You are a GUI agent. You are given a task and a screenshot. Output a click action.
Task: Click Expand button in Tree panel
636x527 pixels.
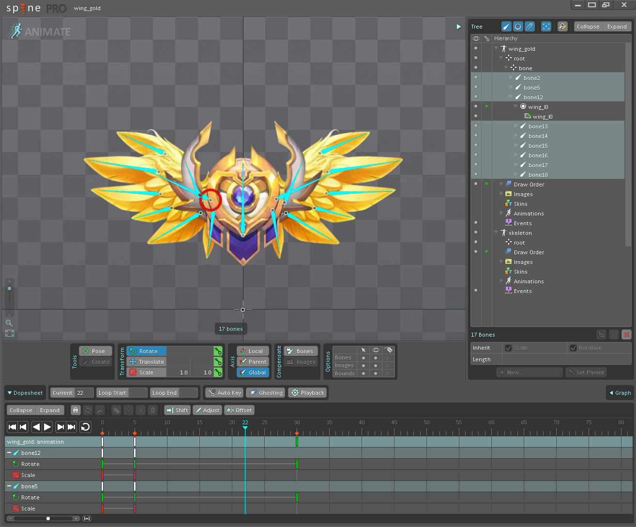tap(617, 27)
